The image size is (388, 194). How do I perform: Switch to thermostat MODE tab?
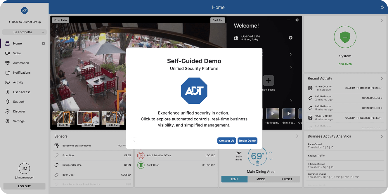click(x=261, y=179)
